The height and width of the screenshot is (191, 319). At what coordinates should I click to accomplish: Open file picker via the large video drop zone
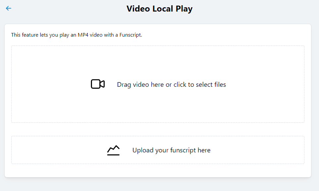[x=158, y=84]
